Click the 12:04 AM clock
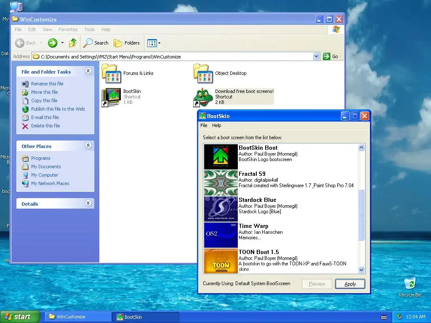This screenshot has width=431, height=323. click(x=415, y=317)
